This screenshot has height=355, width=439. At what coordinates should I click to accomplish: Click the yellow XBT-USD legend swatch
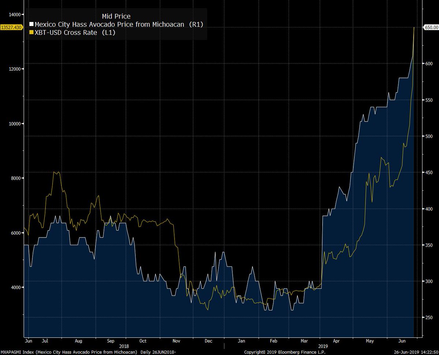point(32,33)
